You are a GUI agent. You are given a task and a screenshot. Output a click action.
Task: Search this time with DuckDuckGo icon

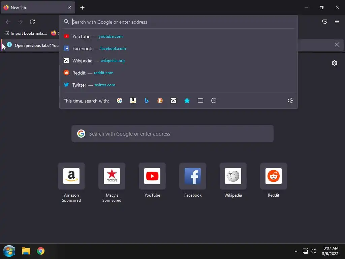(160, 100)
